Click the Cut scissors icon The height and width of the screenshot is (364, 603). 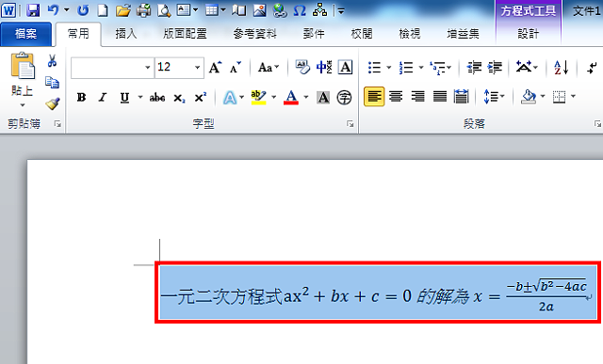[52, 60]
